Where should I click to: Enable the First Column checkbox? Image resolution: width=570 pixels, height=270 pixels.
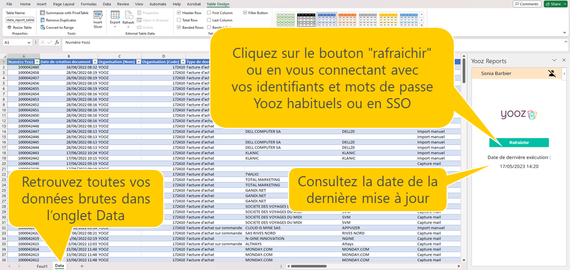coord(209,12)
